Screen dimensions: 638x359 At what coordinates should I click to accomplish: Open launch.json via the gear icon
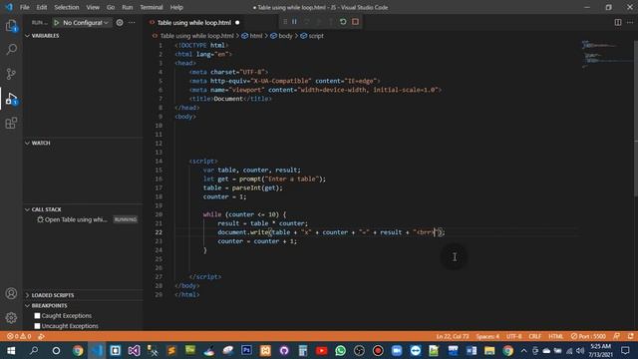tap(120, 23)
